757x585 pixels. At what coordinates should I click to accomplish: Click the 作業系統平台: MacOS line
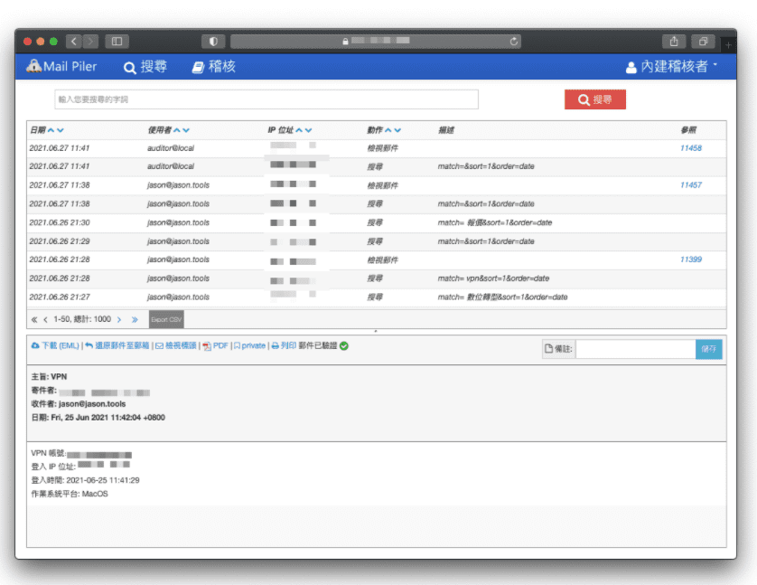click(70, 494)
